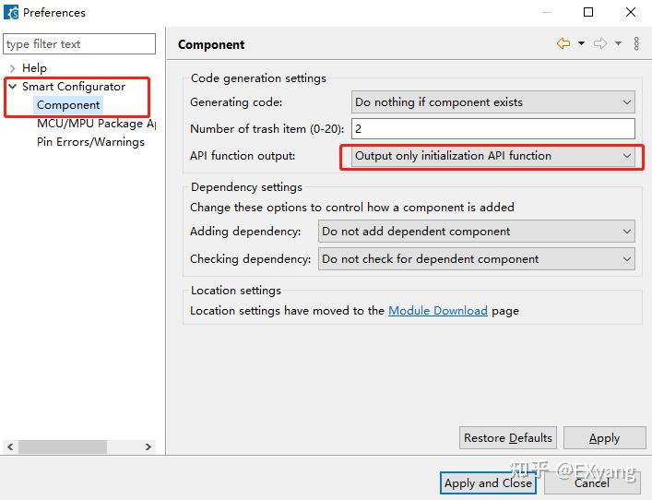Expand the Help tree node

pos(11,68)
